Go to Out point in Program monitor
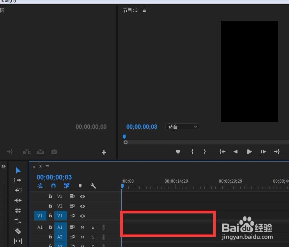Viewport: 289px width, 247px height. (x=277, y=152)
